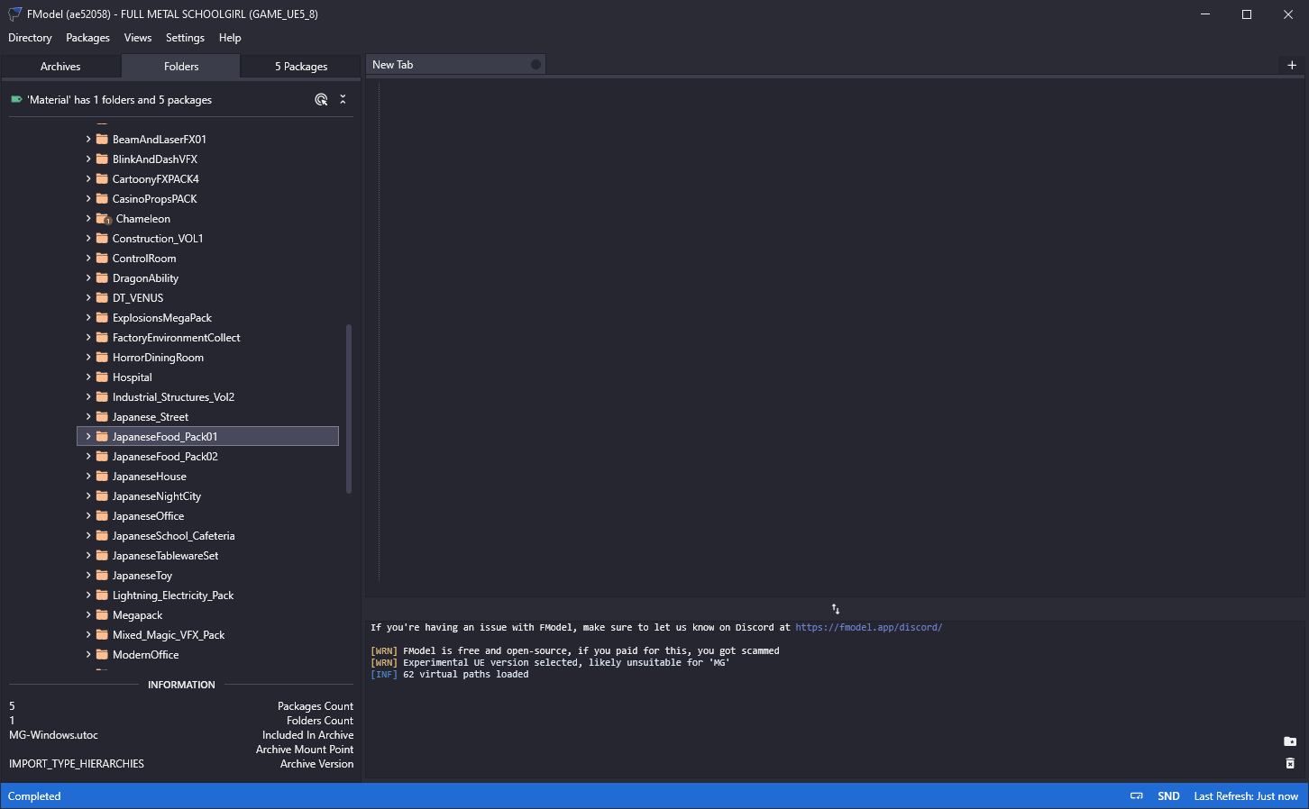Screen dimensions: 1309x809
Task: Open the Help menu
Action: [230, 38]
